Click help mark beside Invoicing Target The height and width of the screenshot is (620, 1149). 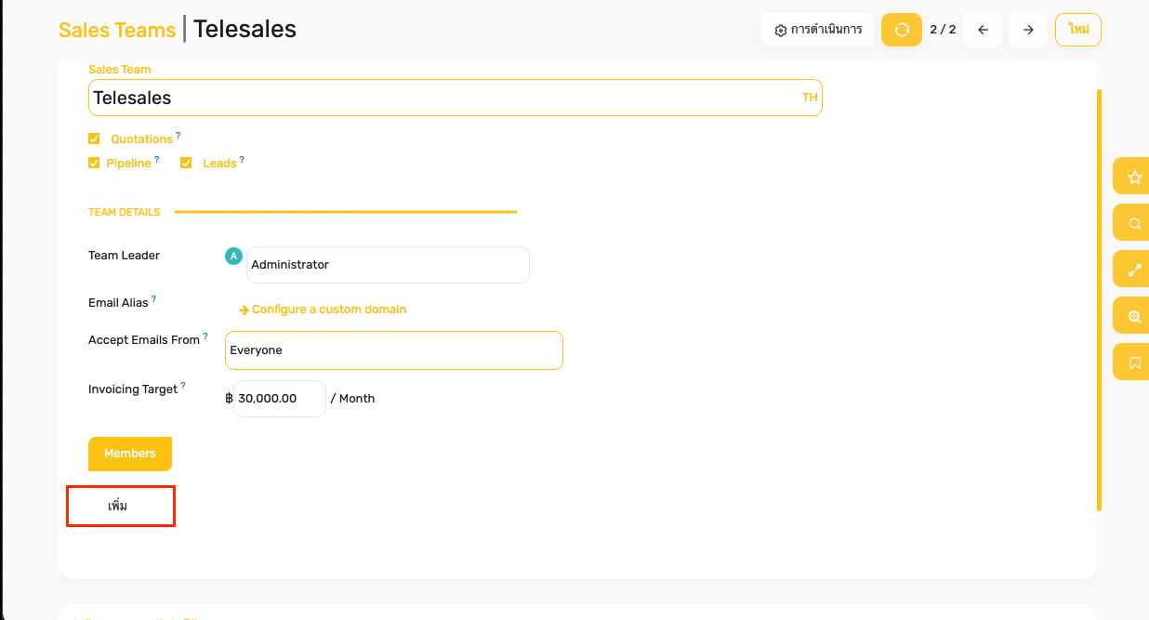coord(183,386)
